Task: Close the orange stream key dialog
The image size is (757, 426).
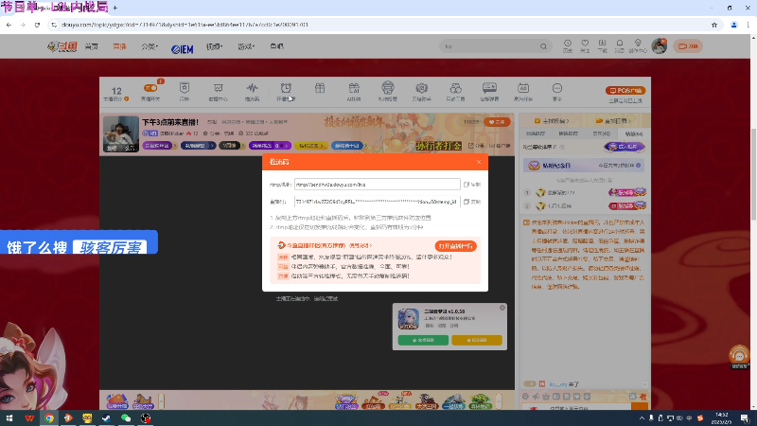Action: coord(479,162)
